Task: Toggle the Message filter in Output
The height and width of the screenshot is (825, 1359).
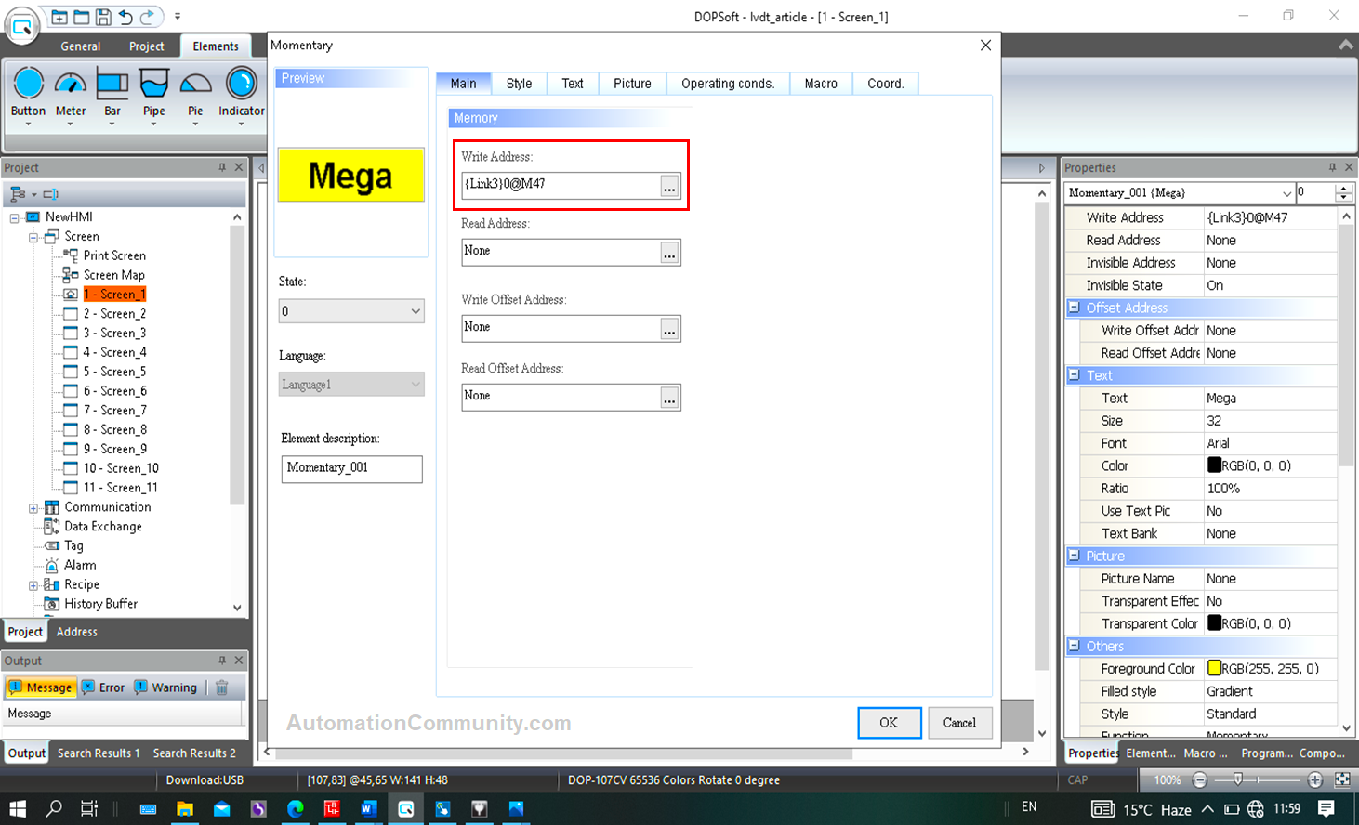Action: pyautogui.click(x=41, y=687)
